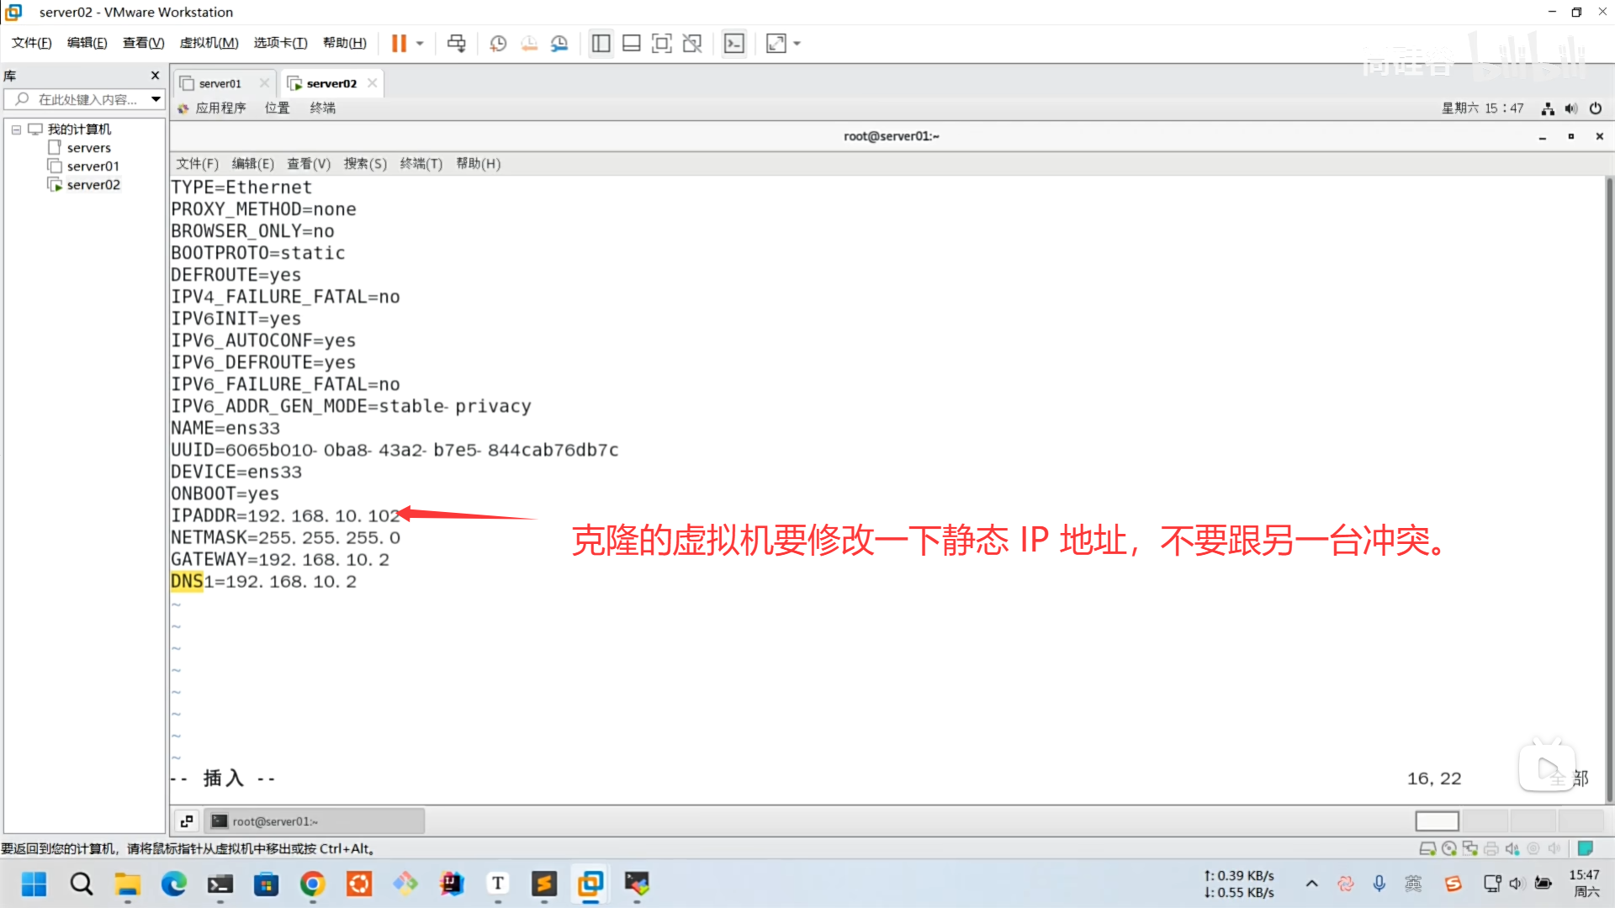1615x908 pixels.
Task: Collapse the 我的计算机 tree node
Action: (x=16, y=129)
